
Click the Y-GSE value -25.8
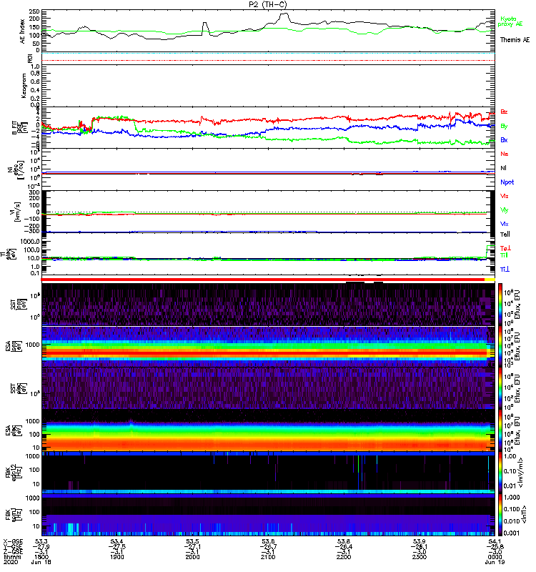[x=495, y=546]
